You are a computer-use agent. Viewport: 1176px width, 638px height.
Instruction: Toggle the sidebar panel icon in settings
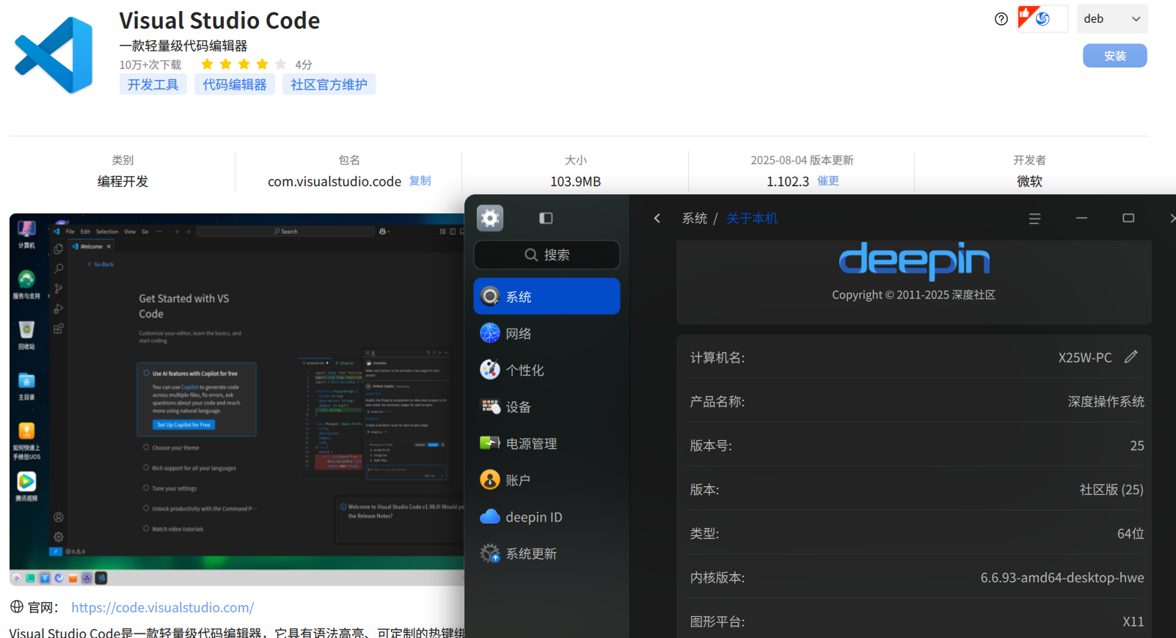[x=546, y=218]
